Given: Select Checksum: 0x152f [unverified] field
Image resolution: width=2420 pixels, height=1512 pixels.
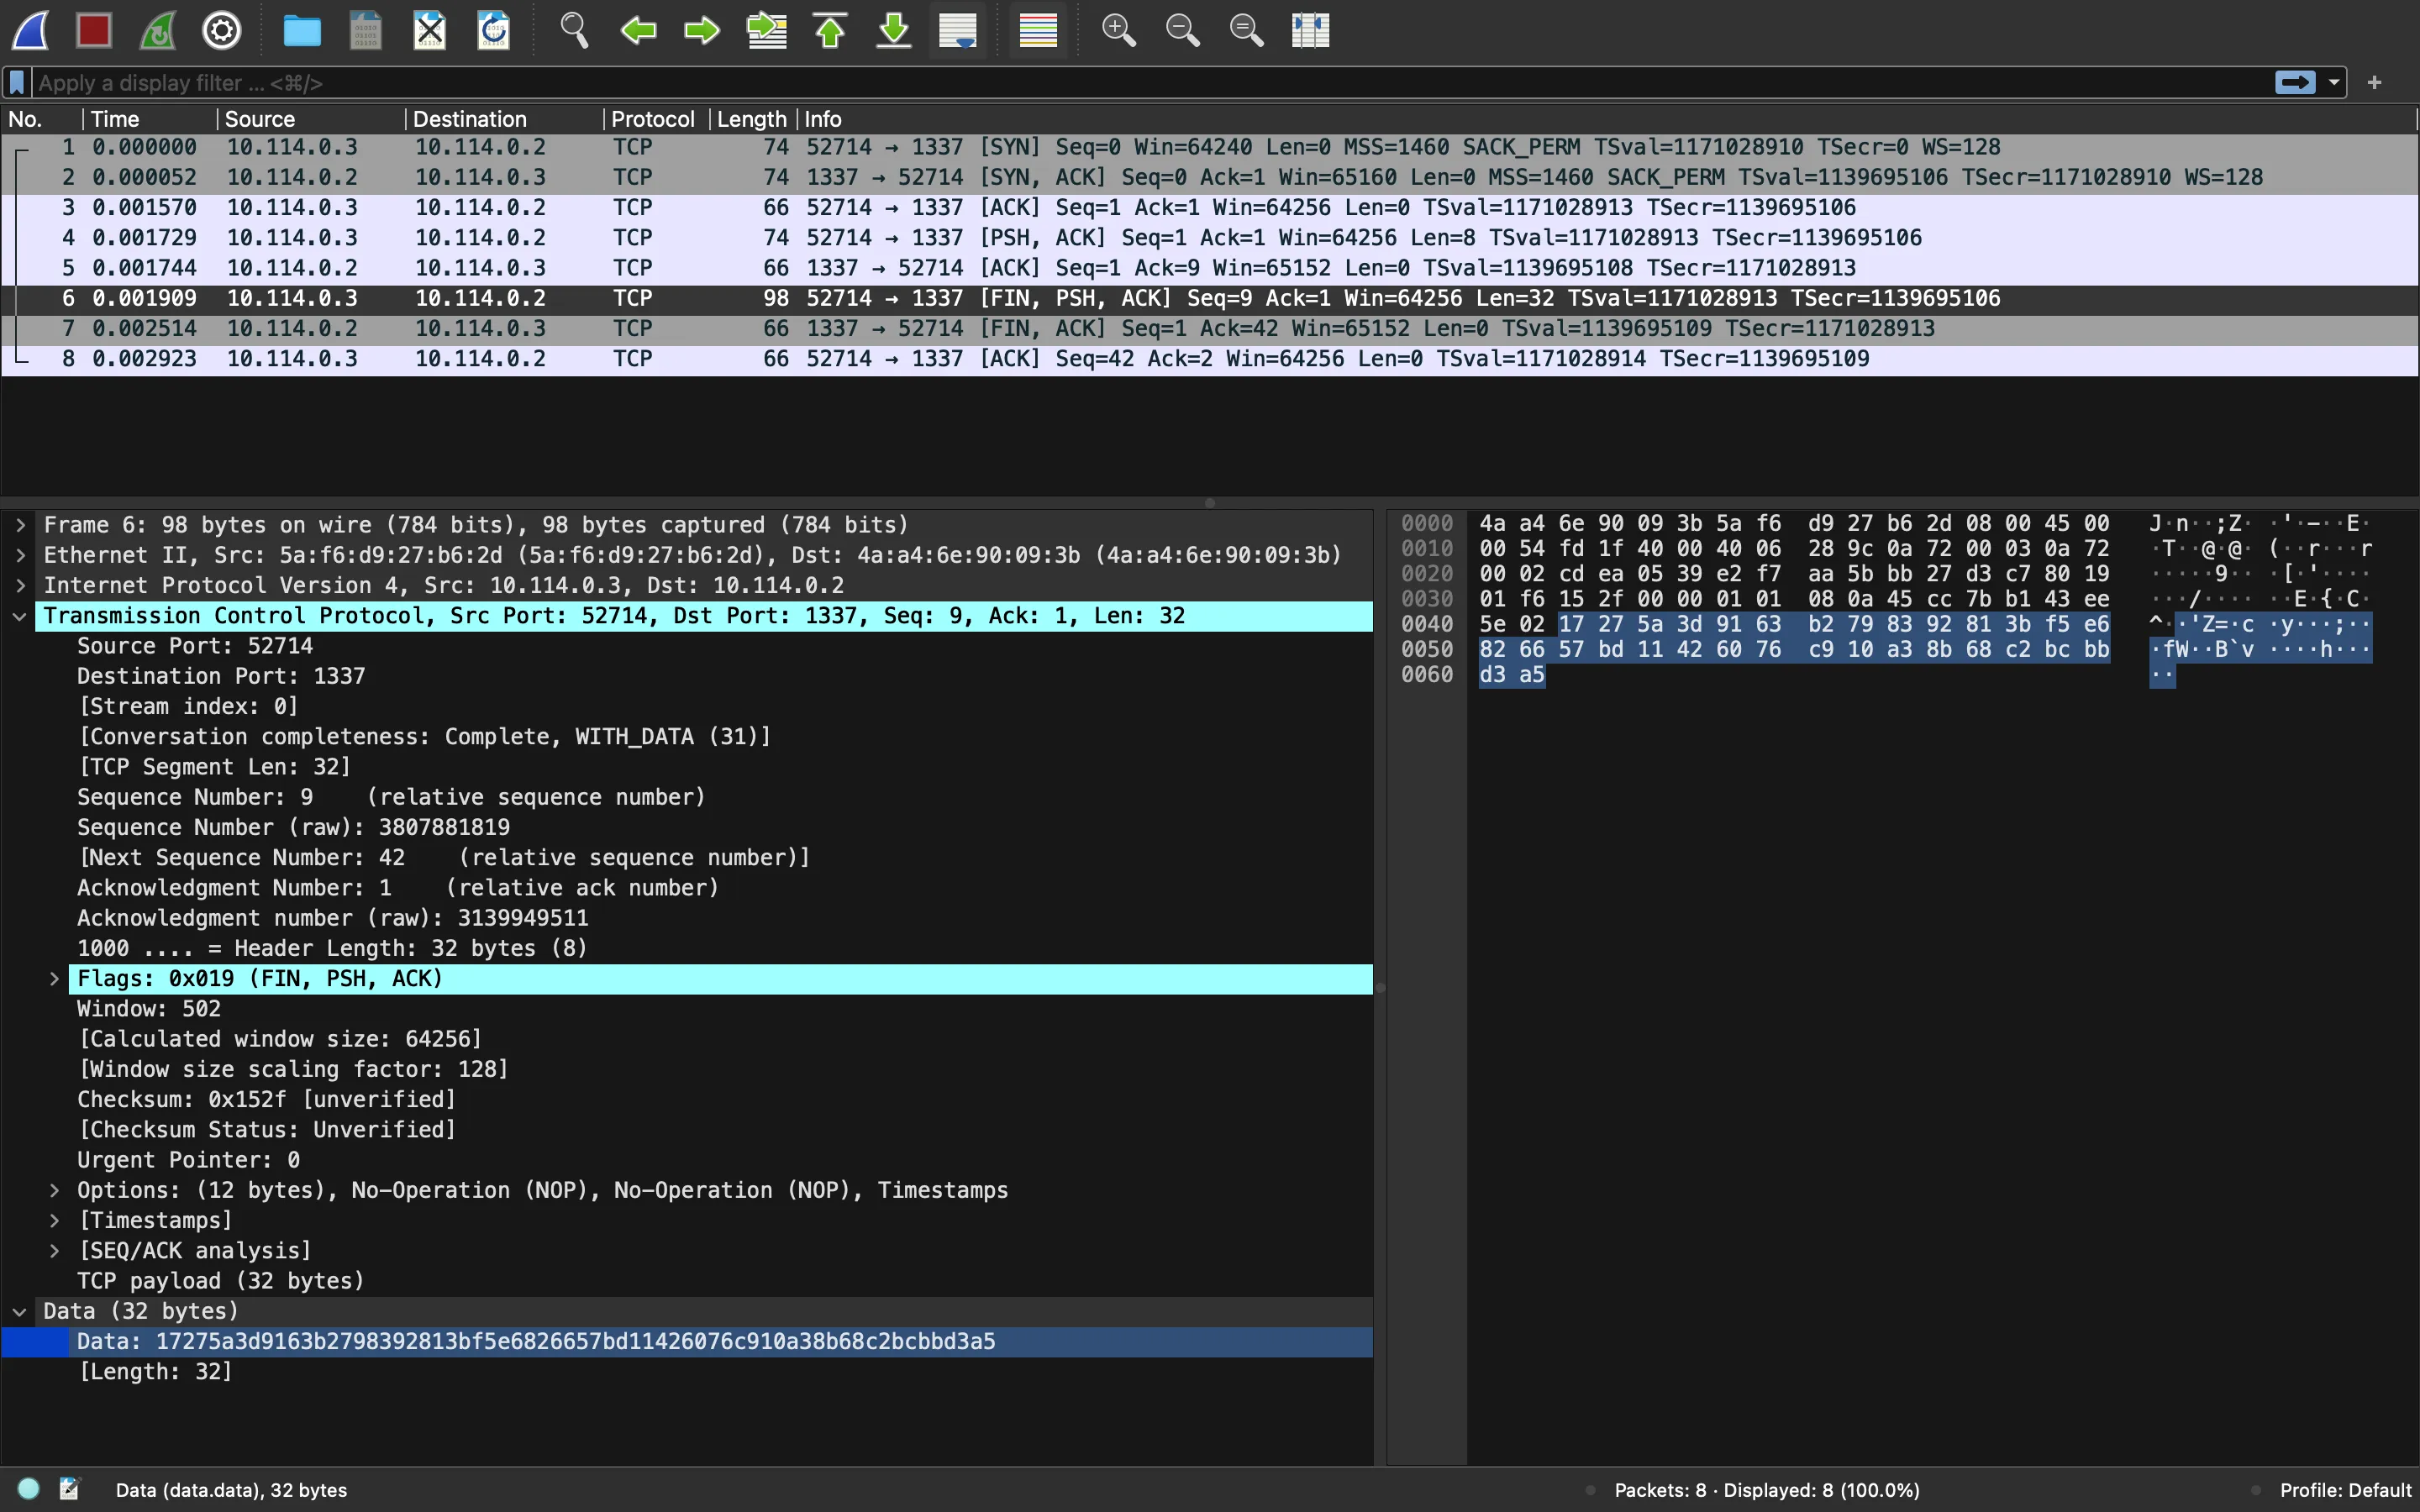Looking at the screenshot, I should coord(266,1099).
